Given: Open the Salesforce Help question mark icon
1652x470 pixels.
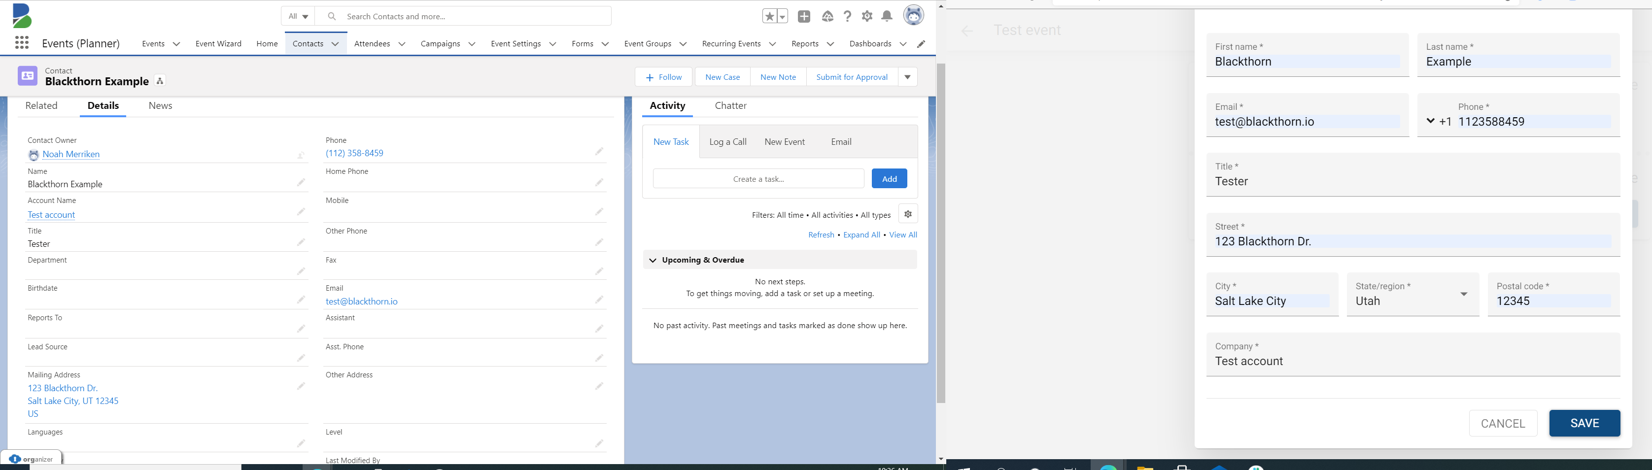Looking at the screenshot, I should pos(847,17).
